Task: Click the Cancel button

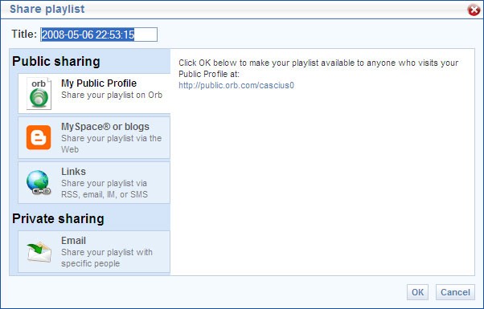Action: 455,292
